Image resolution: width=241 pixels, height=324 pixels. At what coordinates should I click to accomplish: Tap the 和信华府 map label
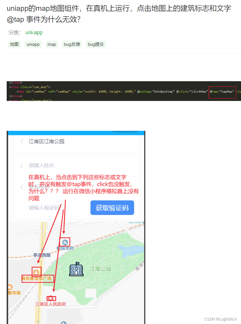pyautogui.click(x=65, y=248)
